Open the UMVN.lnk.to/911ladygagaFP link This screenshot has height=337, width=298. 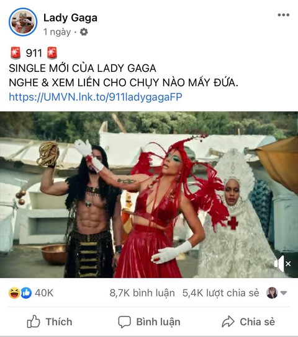click(96, 97)
